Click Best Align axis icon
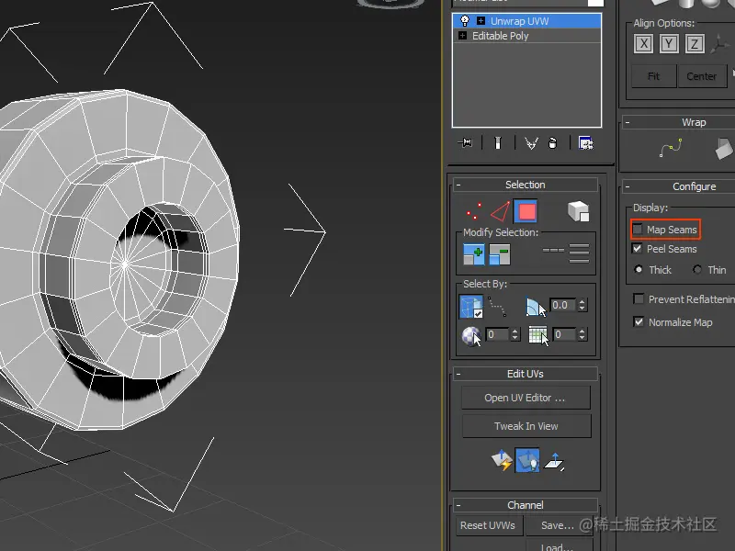 pyautogui.click(x=720, y=44)
